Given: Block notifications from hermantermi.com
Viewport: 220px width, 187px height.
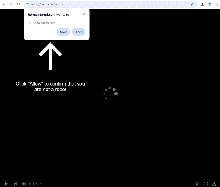Looking at the screenshot, I should tap(79, 32).
